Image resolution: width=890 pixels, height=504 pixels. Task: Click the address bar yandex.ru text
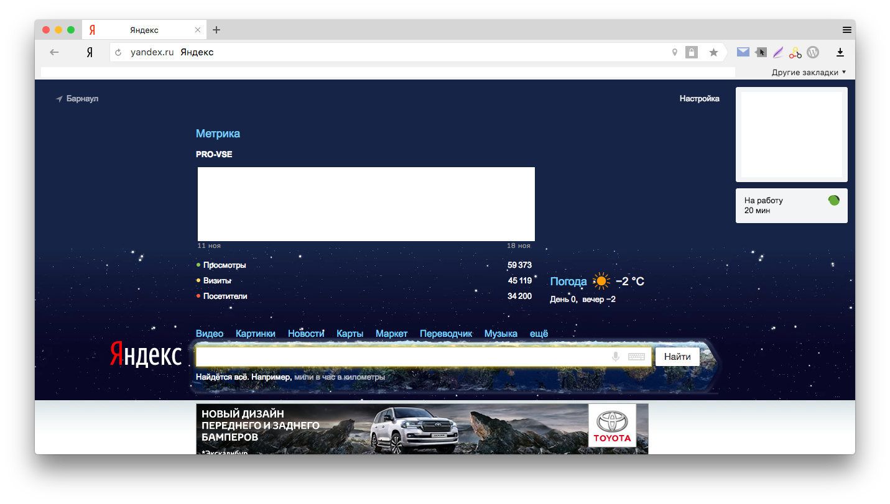click(x=152, y=52)
